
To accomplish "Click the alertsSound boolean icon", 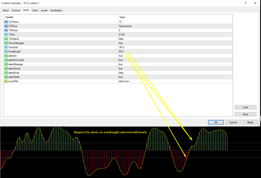I will point(6,69).
